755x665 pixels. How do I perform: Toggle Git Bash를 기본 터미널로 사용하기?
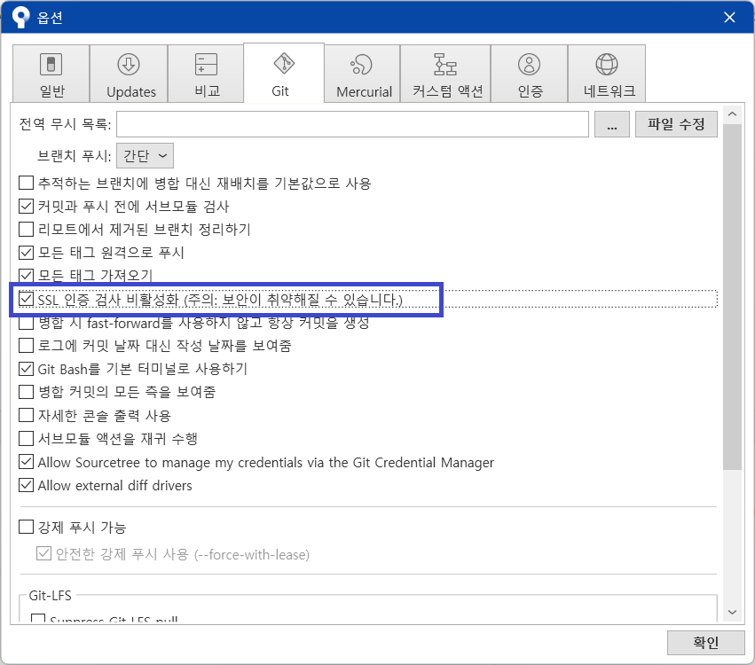pyautogui.click(x=26, y=369)
